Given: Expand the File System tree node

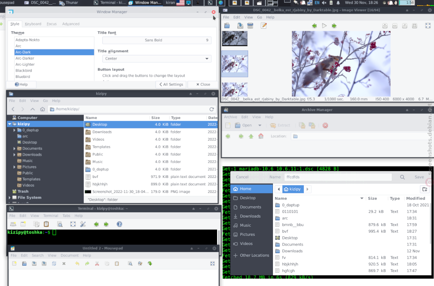Looking at the screenshot, I should point(10,198).
